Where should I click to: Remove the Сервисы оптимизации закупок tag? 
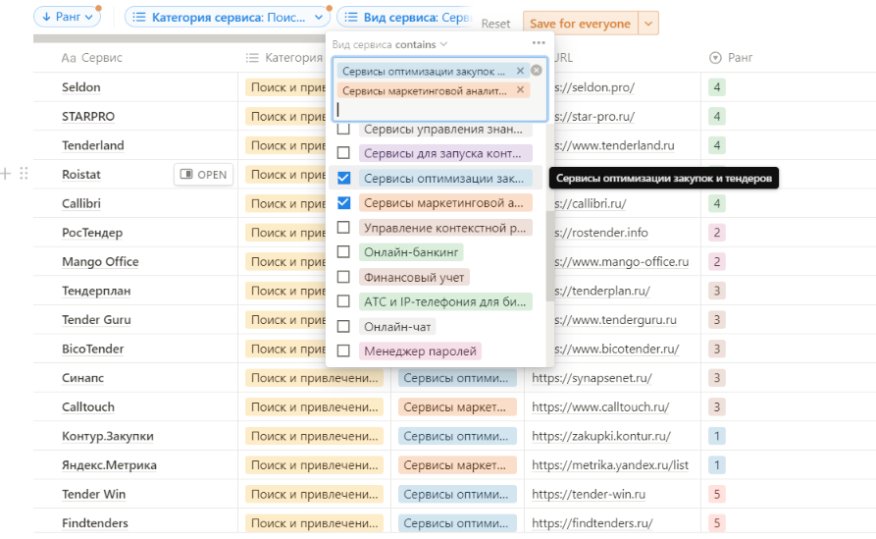coord(520,71)
